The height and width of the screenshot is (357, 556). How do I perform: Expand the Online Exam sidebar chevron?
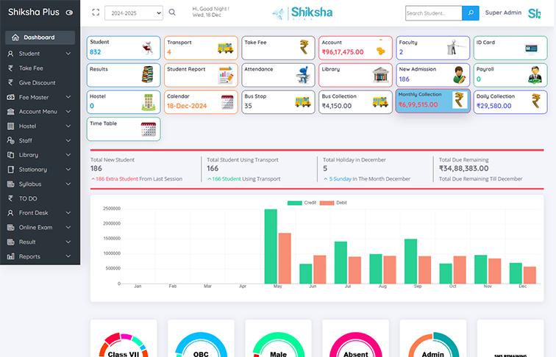click(68, 228)
